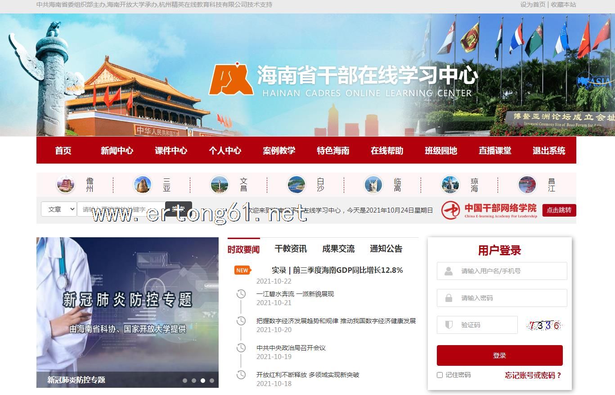The width and height of the screenshot is (615, 395).
Task: Open the 直播课堂 navigation item
Action: 495,151
